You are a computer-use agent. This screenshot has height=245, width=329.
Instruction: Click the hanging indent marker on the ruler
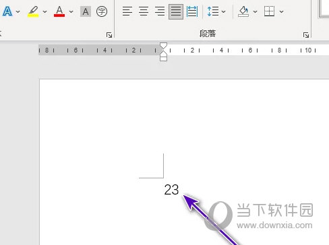click(163, 53)
